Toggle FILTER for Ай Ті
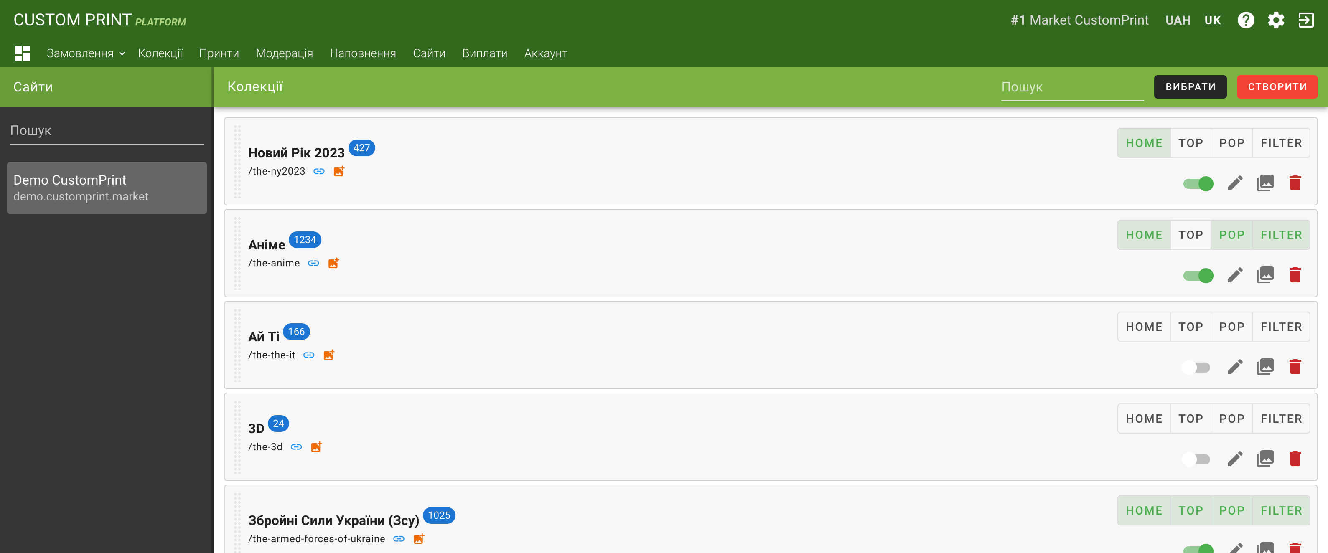Screen dimensions: 1328x553 click(1281, 327)
